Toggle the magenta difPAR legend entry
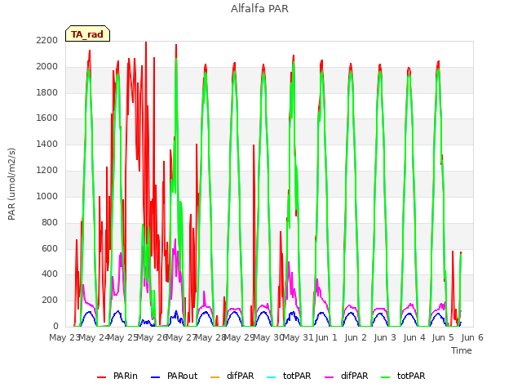Viewport: 522px width, 392px height. pos(346,376)
